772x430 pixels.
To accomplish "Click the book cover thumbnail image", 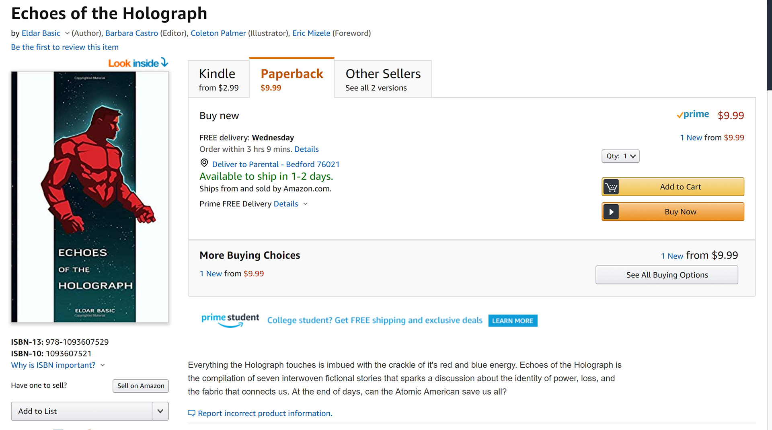I will [x=90, y=197].
